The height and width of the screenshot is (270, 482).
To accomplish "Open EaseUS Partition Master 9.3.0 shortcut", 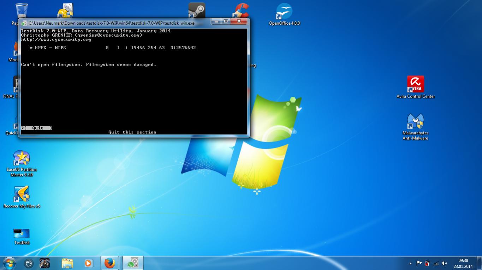I will [22, 163].
